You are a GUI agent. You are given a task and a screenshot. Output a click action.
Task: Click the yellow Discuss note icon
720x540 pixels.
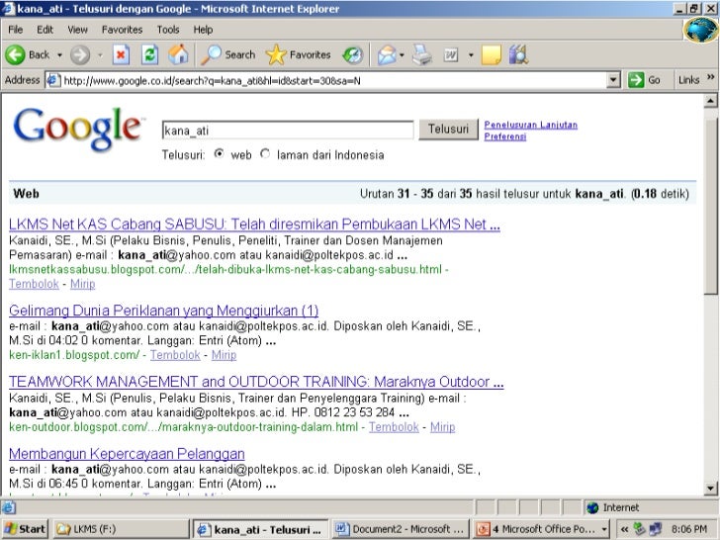491,55
